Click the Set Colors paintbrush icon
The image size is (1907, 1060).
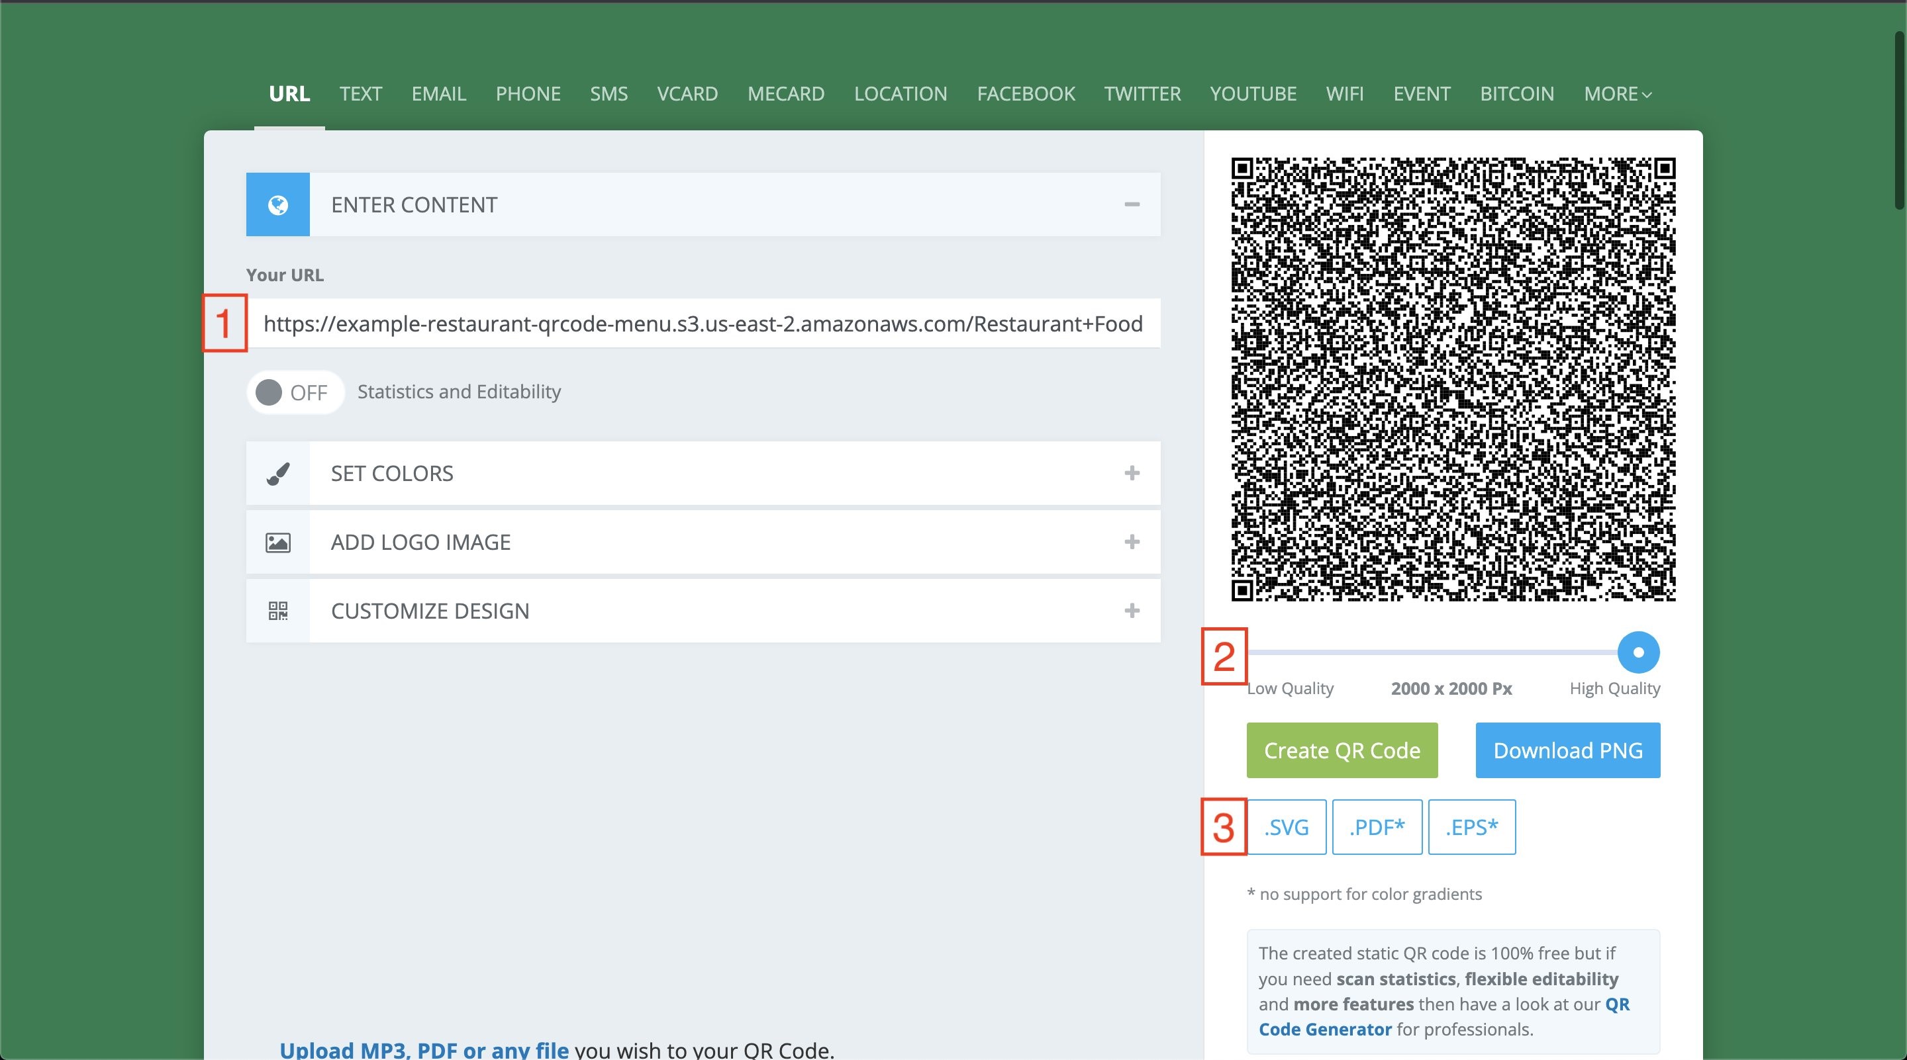[278, 471]
